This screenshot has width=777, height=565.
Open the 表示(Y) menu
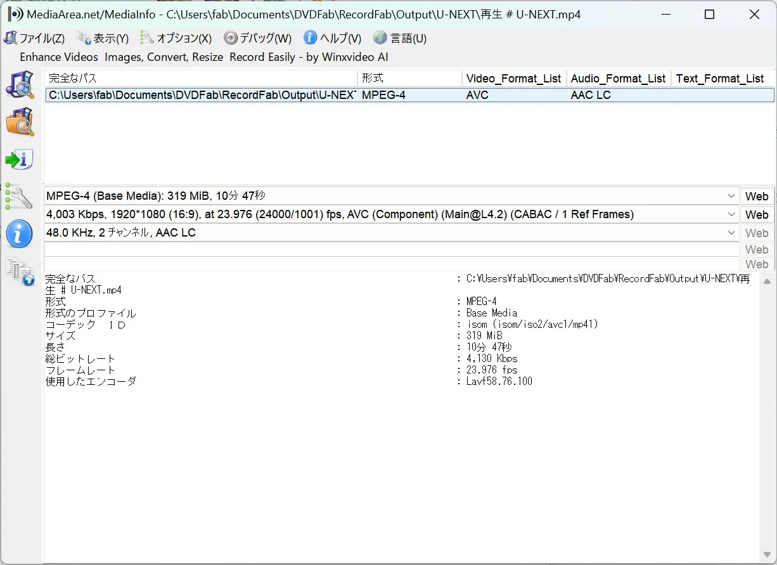(111, 39)
